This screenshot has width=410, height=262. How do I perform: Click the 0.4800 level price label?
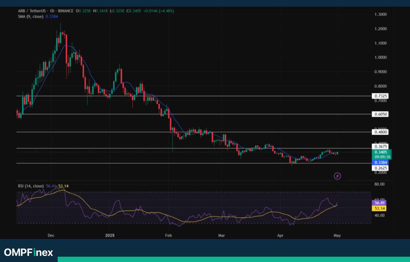pyautogui.click(x=380, y=132)
